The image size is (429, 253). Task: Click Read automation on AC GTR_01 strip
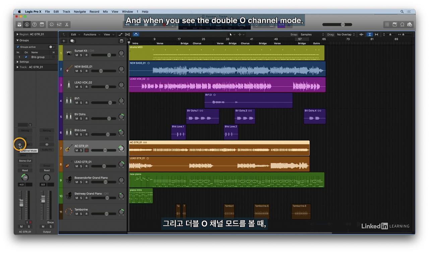(25, 170)
